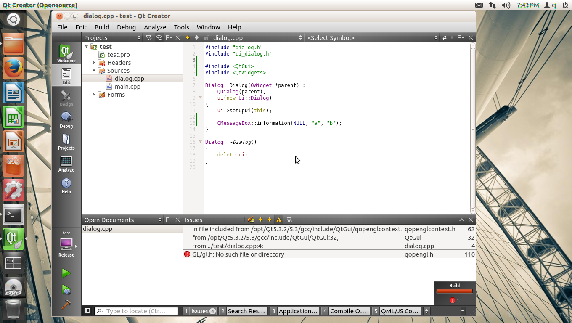
Task: Open Help mode in sidebar
Action: click(x=66, y=185)
